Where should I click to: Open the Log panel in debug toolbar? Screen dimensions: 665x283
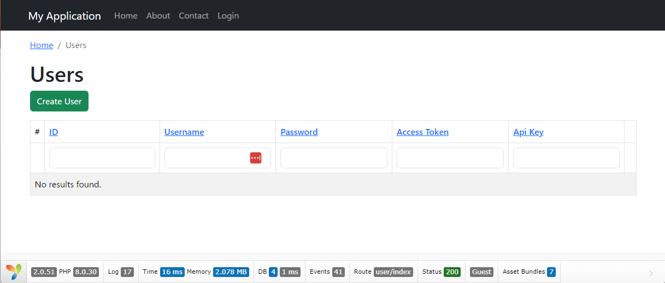[120, 272]
